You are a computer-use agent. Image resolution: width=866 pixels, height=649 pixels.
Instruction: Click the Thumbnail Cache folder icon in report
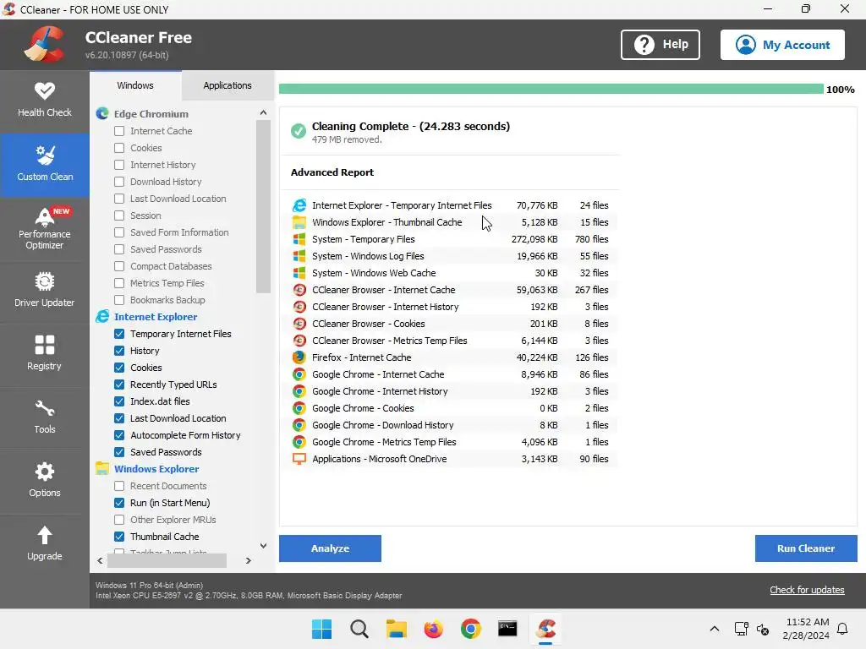299,222
